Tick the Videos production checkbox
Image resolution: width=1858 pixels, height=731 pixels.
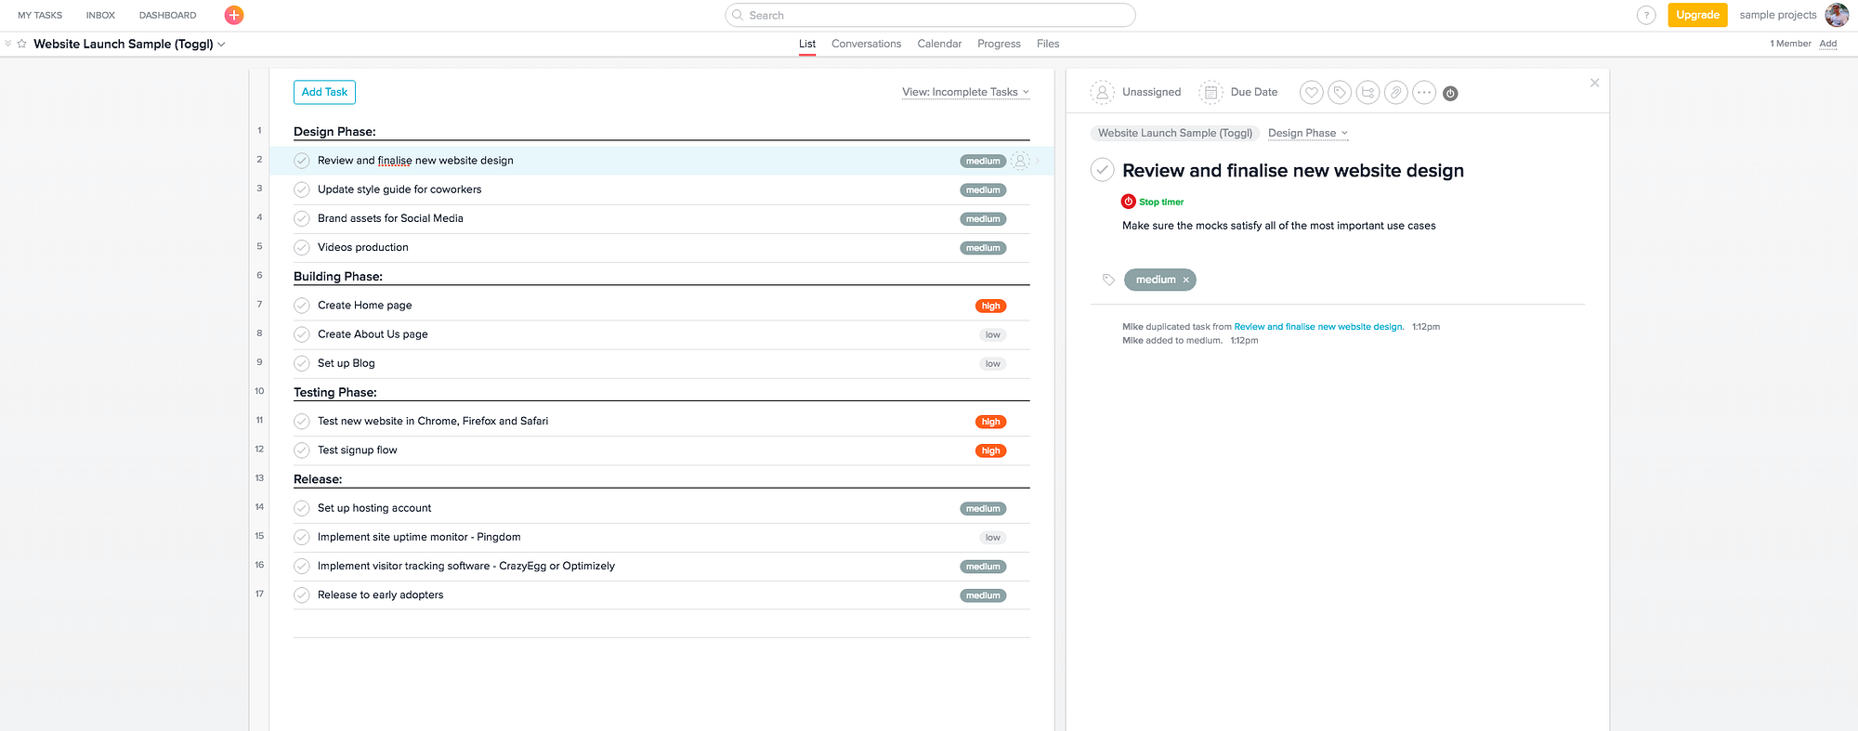[x=302, y=247]
